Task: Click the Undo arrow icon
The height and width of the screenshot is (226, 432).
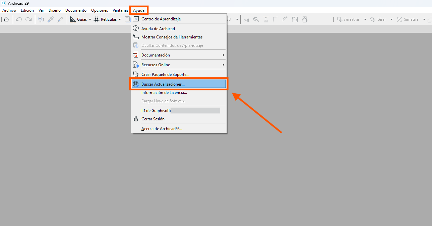Action: [x=19, y=19]
